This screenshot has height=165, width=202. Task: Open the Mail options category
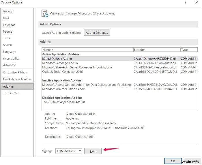[6, 18]
